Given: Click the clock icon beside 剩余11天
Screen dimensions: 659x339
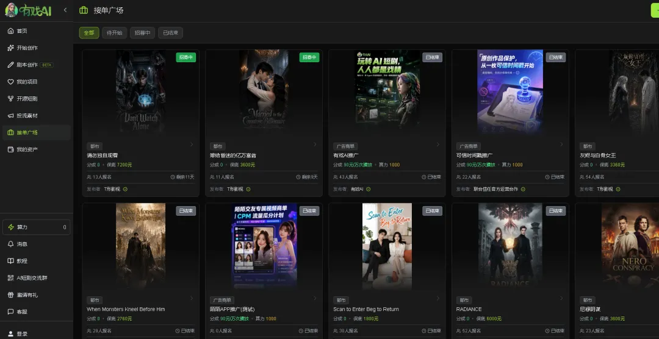Looking at the screenshot, I should [172, 177].
